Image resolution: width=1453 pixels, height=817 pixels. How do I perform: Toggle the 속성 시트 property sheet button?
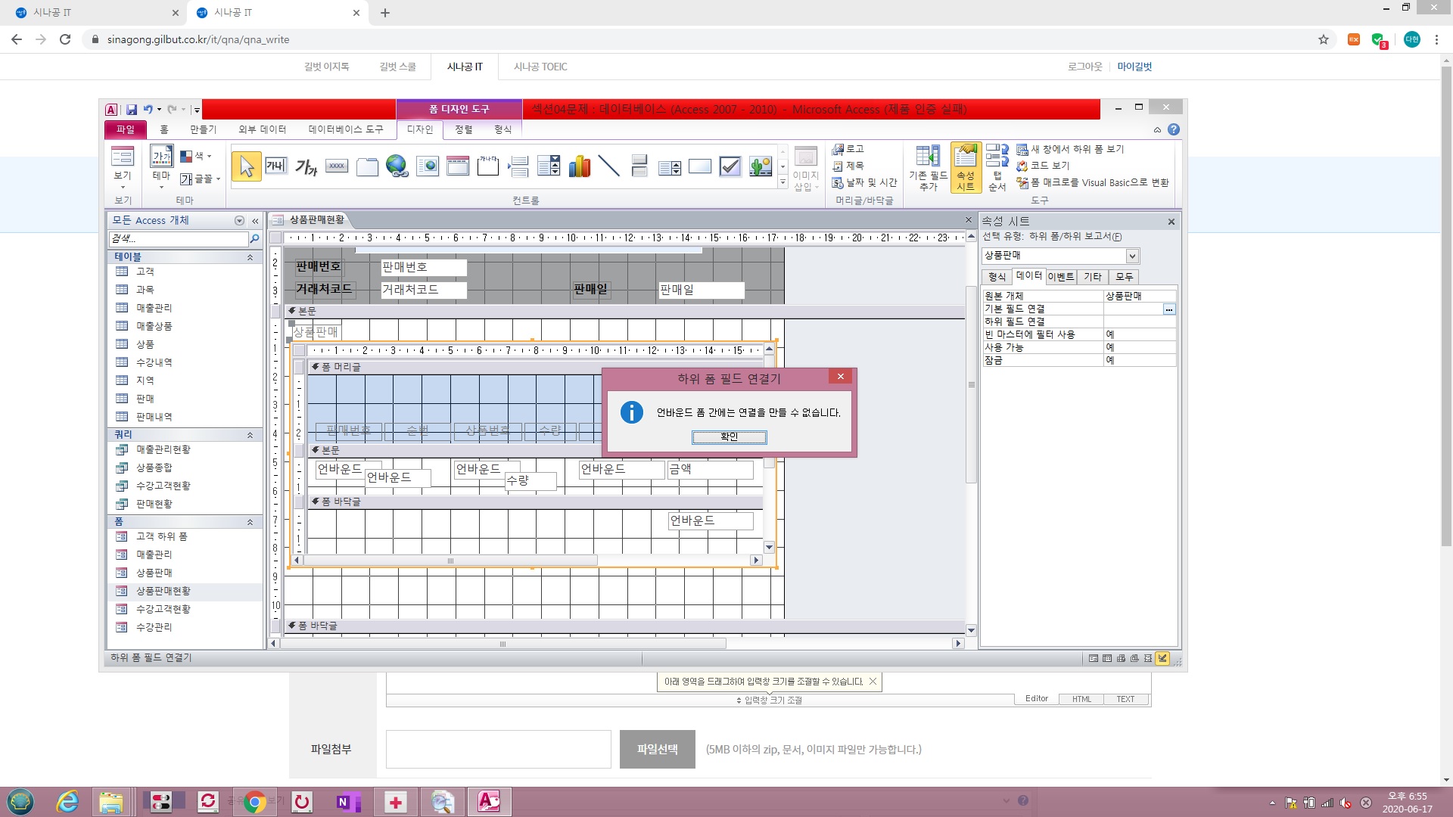pyautogui.click(x=966, y=168)
